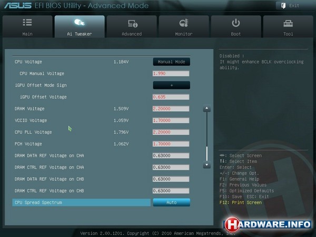316x237 pixels.
Task: Click the Main tab list icon
Action: pyautogui.click(x=27, y=22)
